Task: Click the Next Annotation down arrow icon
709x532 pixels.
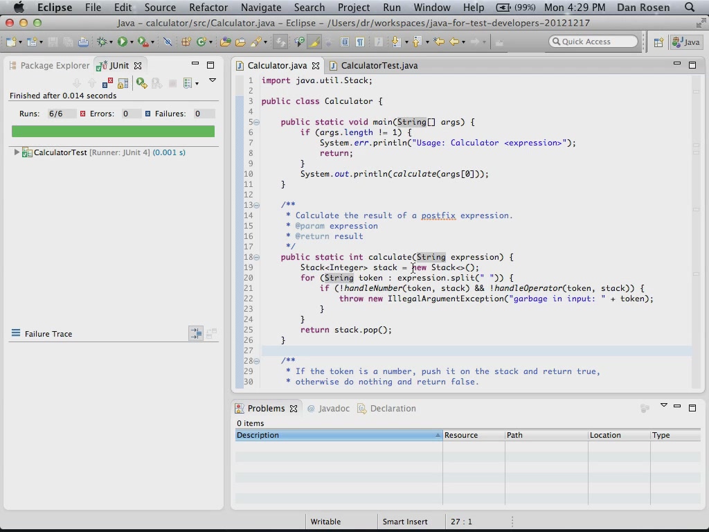Action: click(396, 42)
